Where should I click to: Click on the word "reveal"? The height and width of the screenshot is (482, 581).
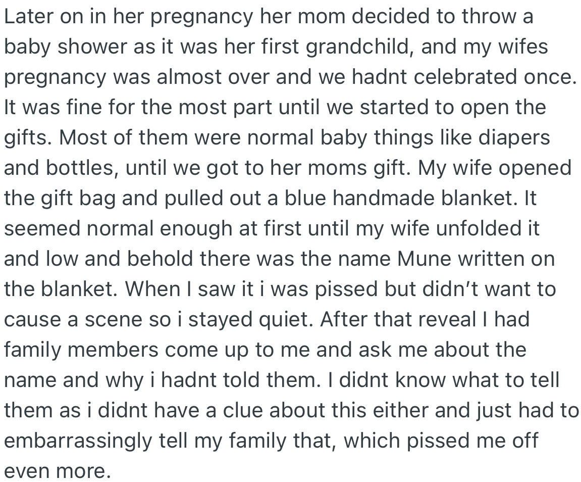tap(445, 319)
